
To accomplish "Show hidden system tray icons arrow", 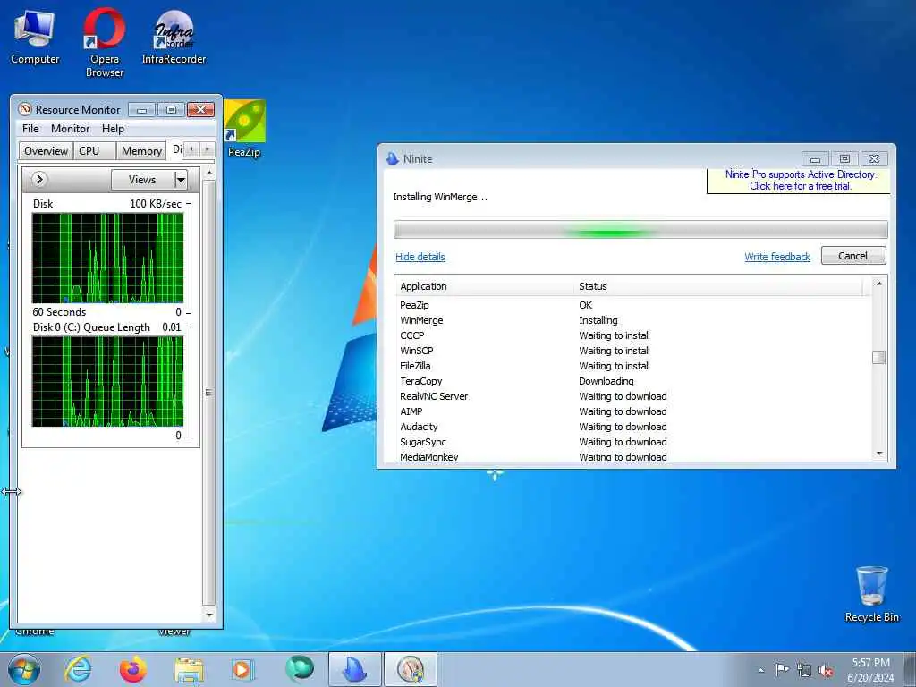I will 760,671.
